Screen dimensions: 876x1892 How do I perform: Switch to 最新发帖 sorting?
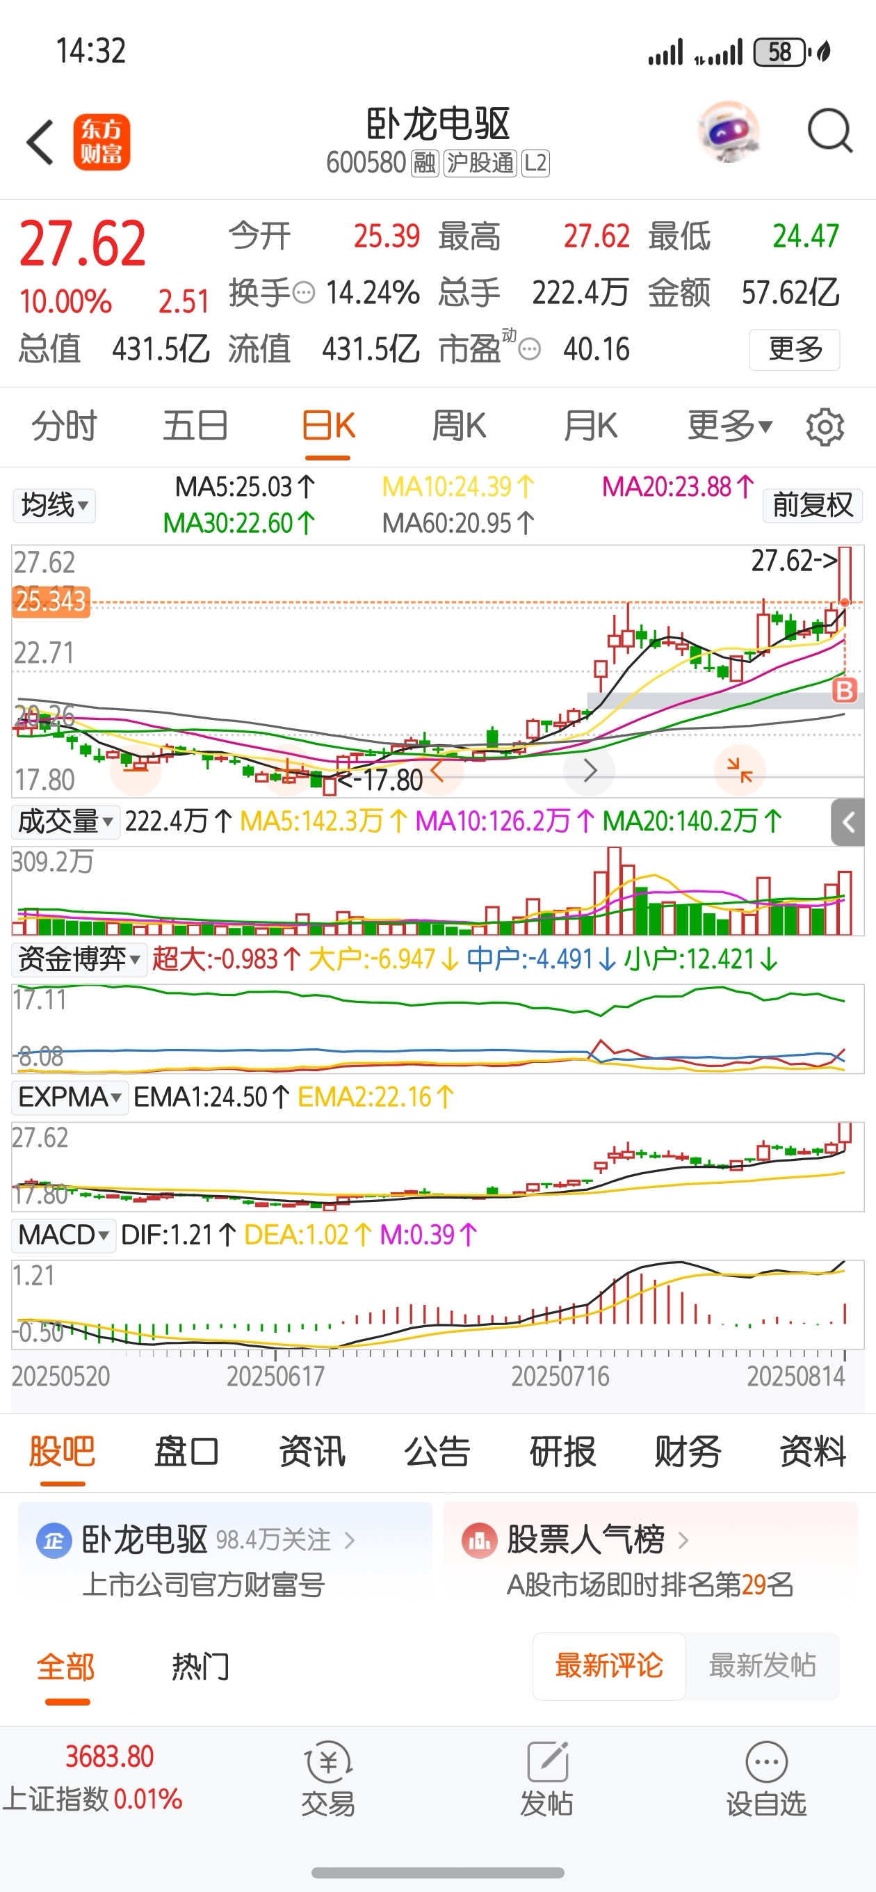point(762,1666)
